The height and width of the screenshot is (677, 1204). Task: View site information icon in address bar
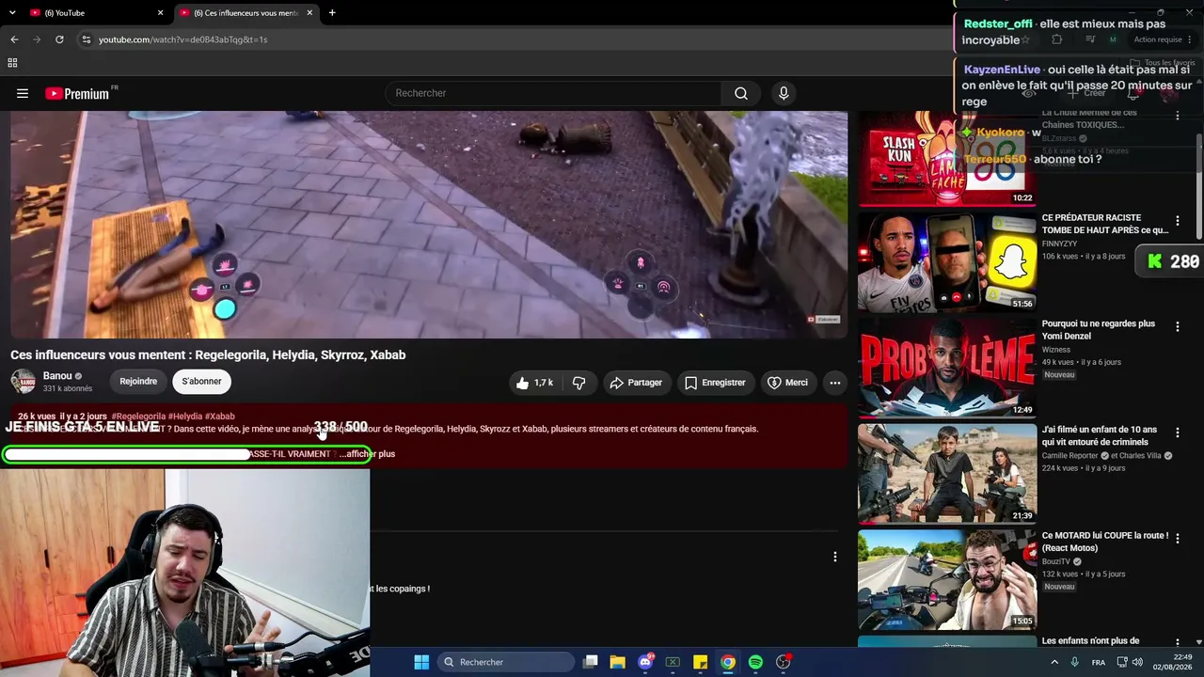[x=87, y=39]
